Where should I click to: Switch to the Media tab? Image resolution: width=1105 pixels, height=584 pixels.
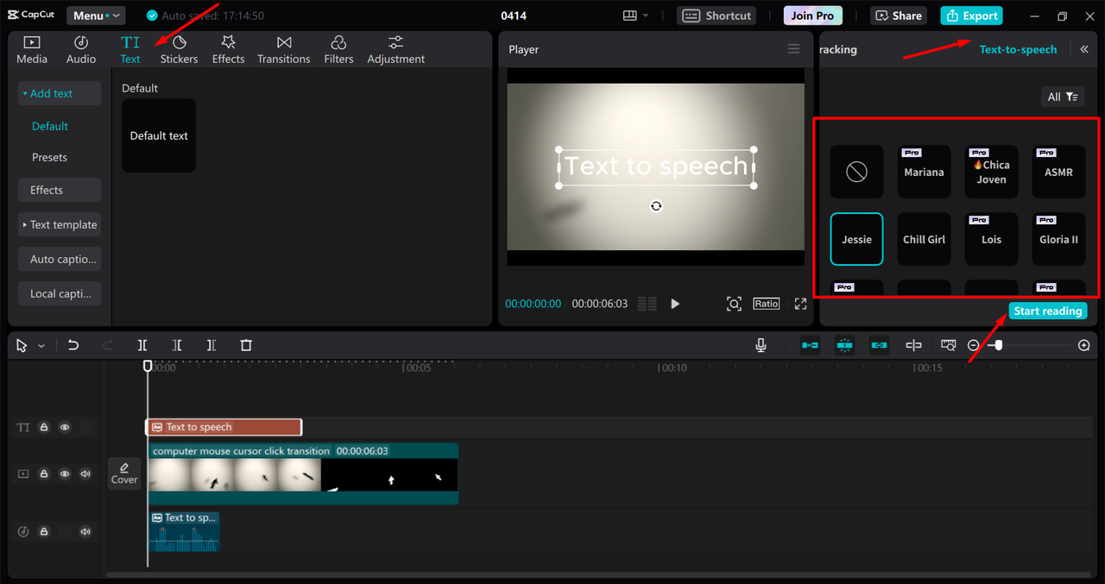tap(32, 50)
